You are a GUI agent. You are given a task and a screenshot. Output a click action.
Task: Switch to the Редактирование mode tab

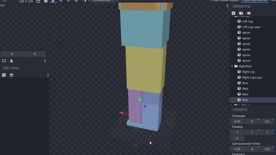tap(254, 1)
